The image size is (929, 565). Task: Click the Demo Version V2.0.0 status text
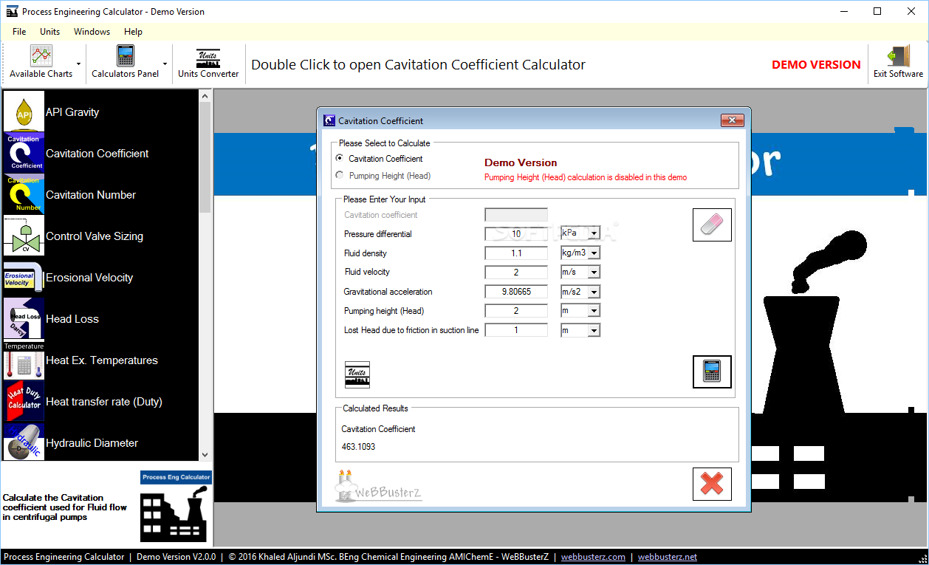point(176,557)
